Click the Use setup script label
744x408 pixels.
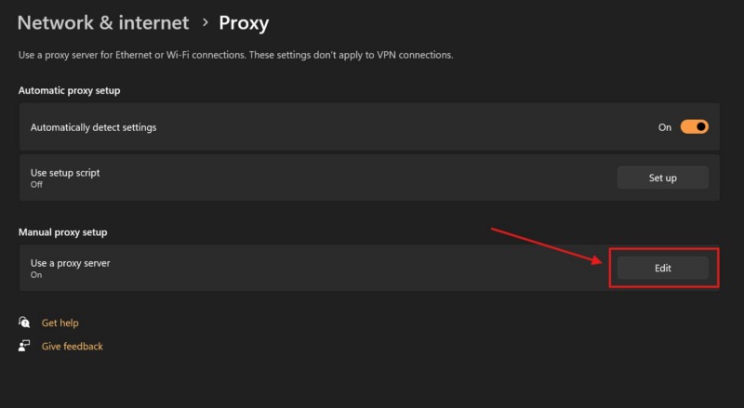65,172
